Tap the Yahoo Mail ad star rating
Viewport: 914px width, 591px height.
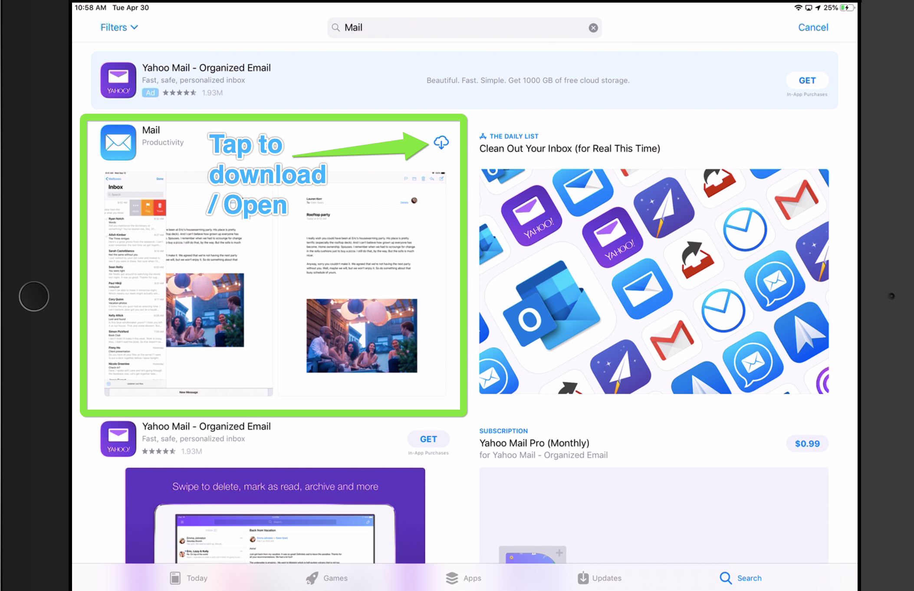(179, 92)
